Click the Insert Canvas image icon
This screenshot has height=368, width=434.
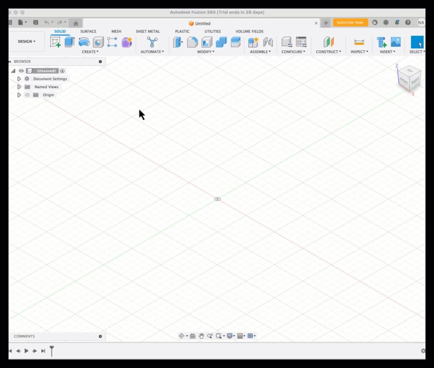click(x=396, y=42)
